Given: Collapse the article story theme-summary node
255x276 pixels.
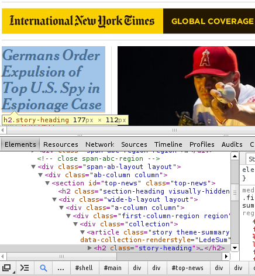Looking at the screenshot, I should [82, 232].
